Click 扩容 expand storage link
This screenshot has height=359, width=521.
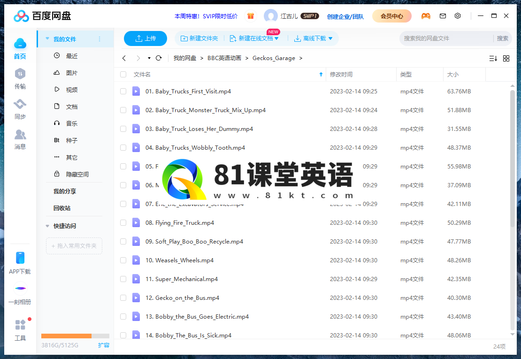pos(104,345)
